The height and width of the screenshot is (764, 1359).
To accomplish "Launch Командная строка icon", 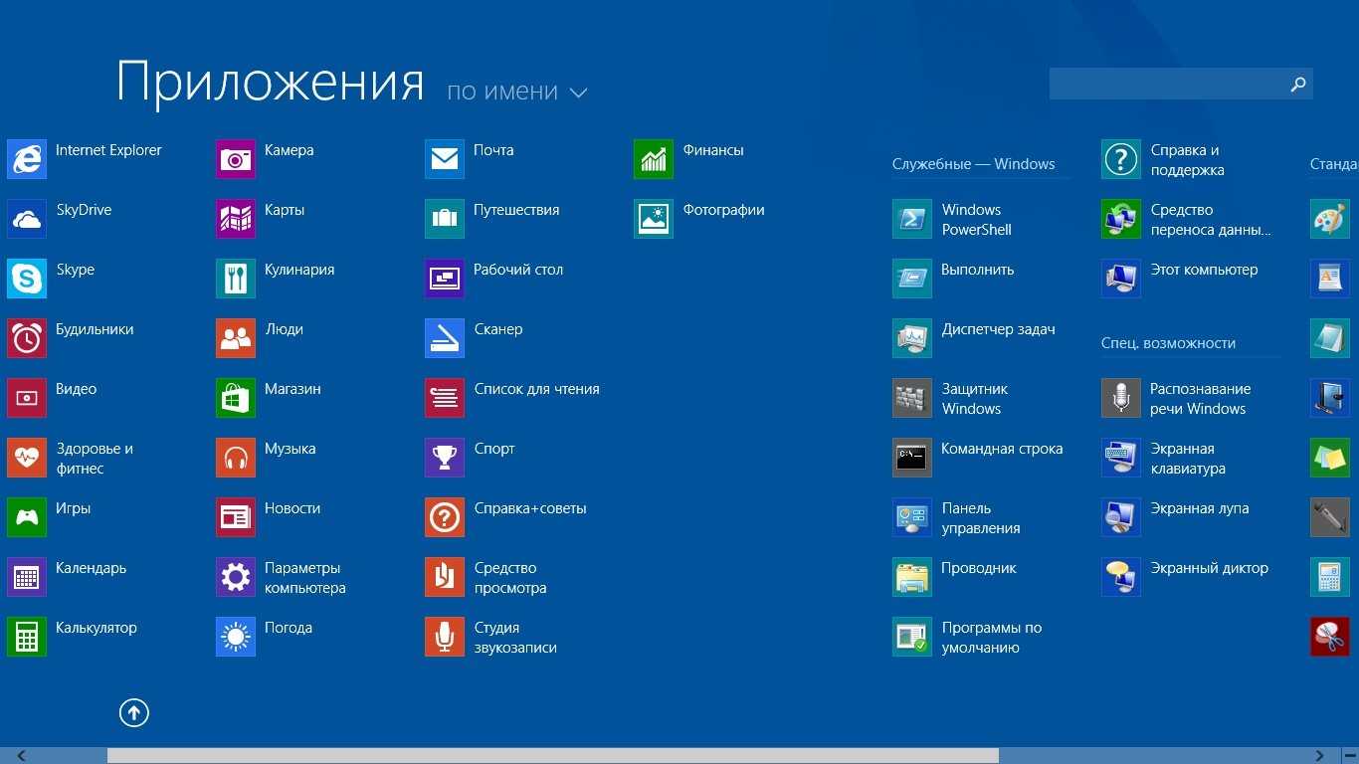I will (x=912, y=458).
